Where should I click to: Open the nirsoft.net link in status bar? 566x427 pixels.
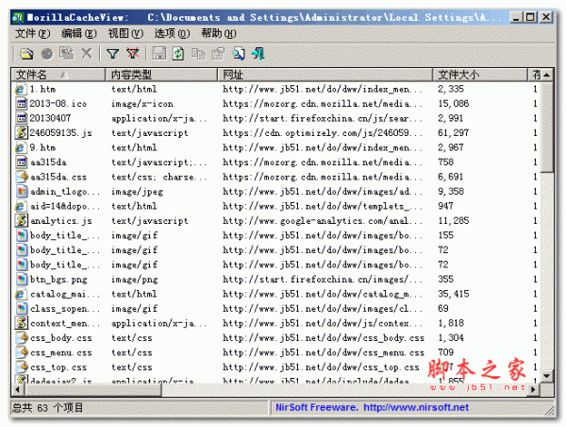[x=416, y=407]
